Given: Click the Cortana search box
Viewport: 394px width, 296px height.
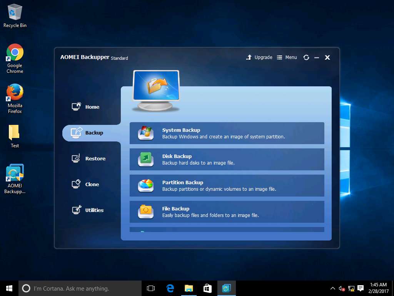Looking at the screenshot, I should click(x=80, y=288).
